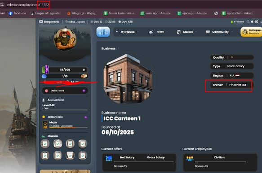Click the Day 438 counter
Image resolution: width=262 pixels, height=173 pixels.
[x=125, y=22]
